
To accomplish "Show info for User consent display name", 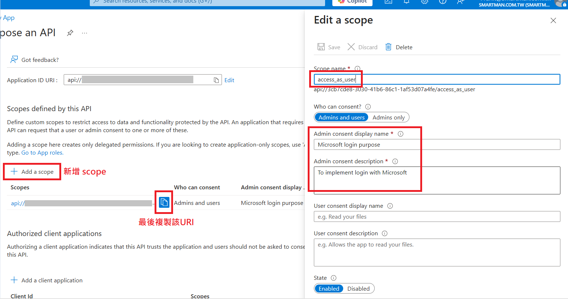I will click(390, 206).
